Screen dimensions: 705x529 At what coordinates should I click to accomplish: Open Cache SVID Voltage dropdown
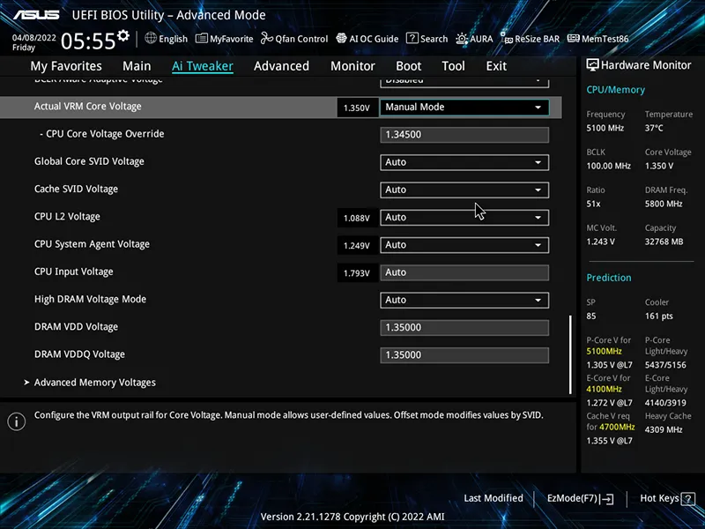[x=464, y=190]
